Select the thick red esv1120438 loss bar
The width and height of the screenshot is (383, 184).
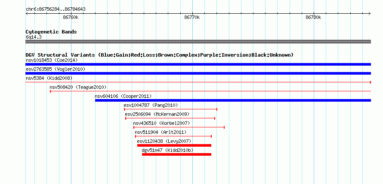click(174, 145)
